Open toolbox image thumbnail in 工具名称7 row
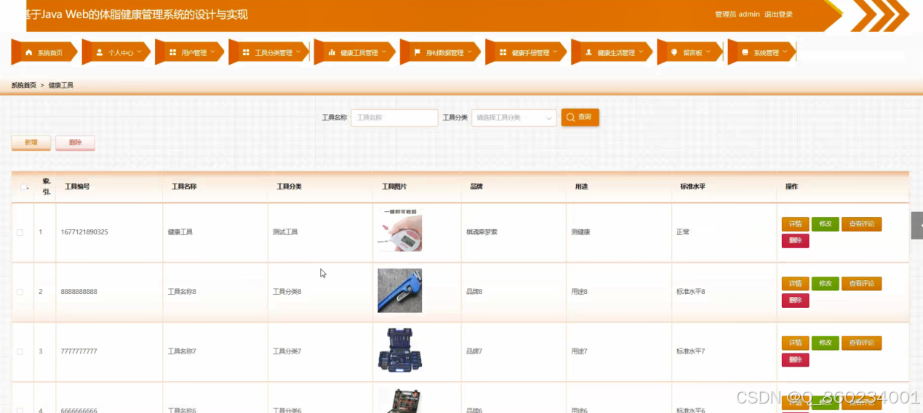This screenshot has width=923, height=413. [x=399, y=351]
